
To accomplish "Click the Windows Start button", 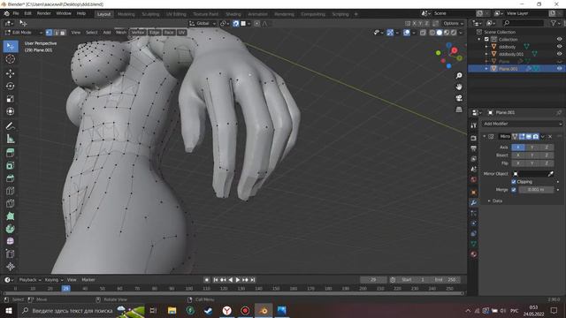I will tap(9, 310).
